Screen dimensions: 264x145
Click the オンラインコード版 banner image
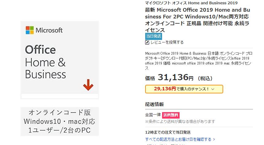point(60,121)
